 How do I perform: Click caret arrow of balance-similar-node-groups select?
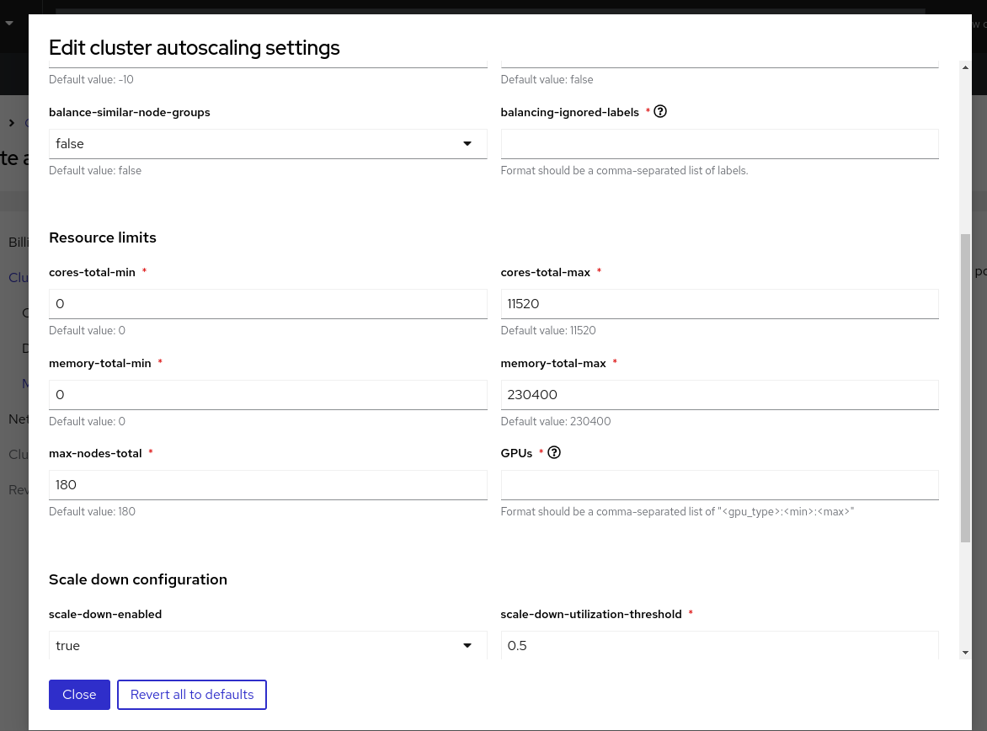467,144
